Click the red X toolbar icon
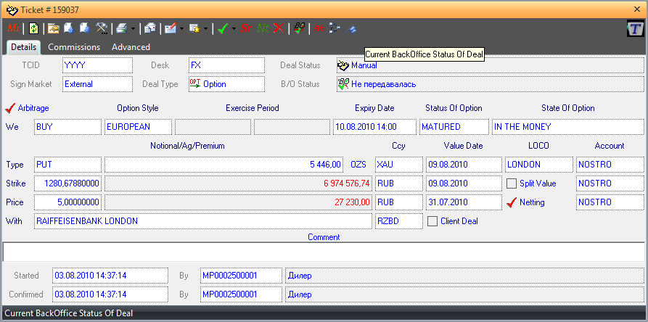The image size is (648, 322). (279, 28)
